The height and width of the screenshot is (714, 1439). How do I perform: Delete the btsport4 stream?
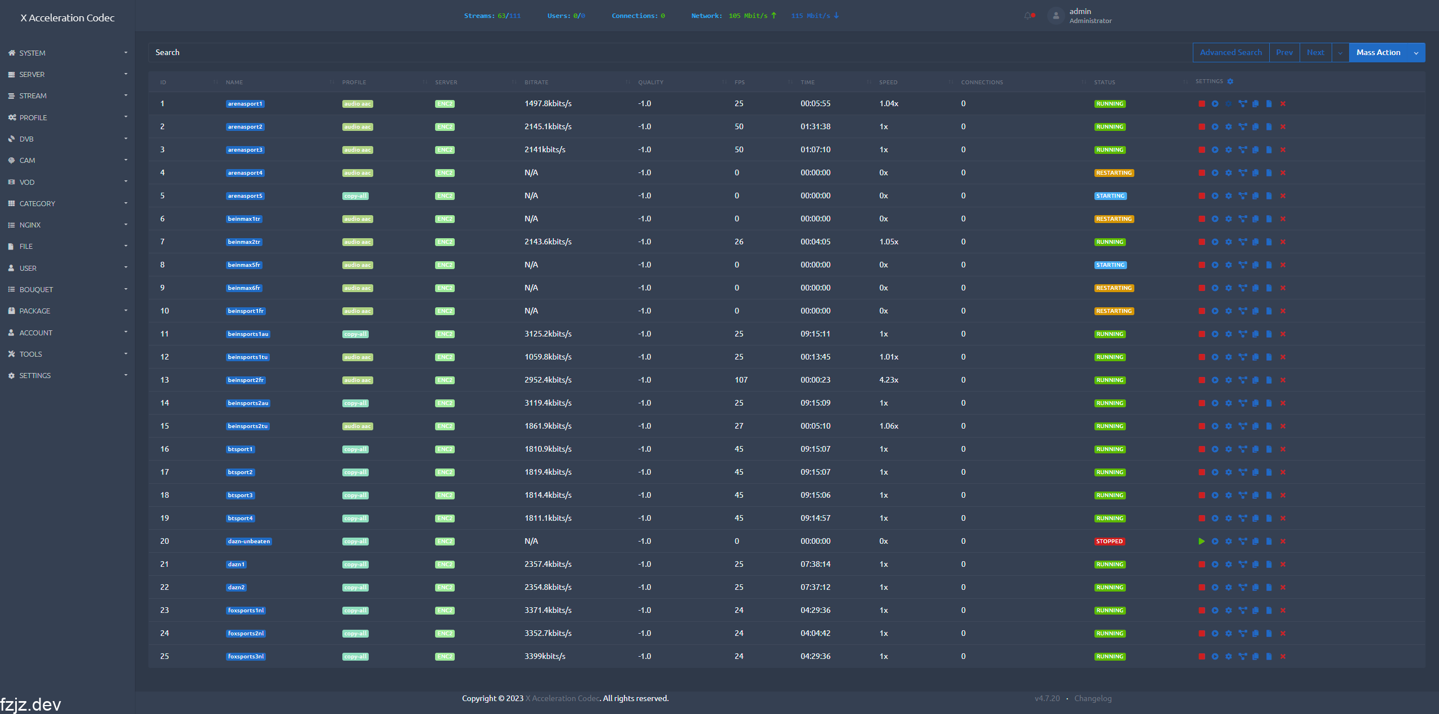click(x=1283, y=519)
